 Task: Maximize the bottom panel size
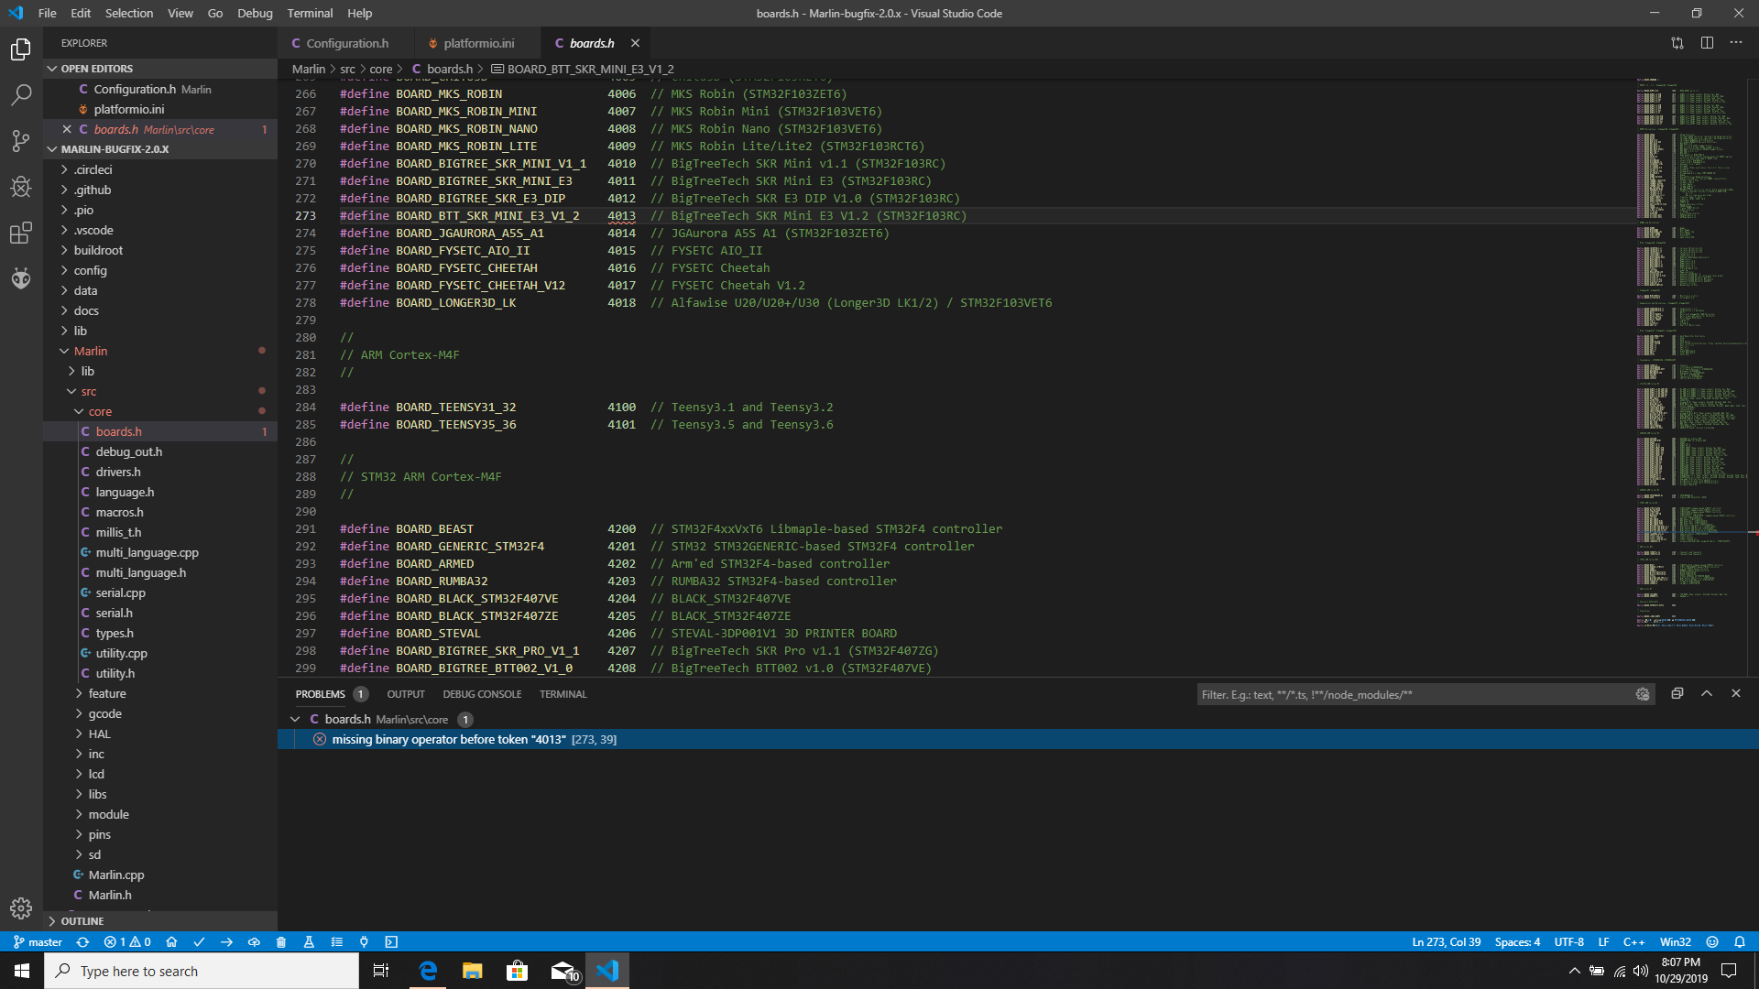[1707, 694]
